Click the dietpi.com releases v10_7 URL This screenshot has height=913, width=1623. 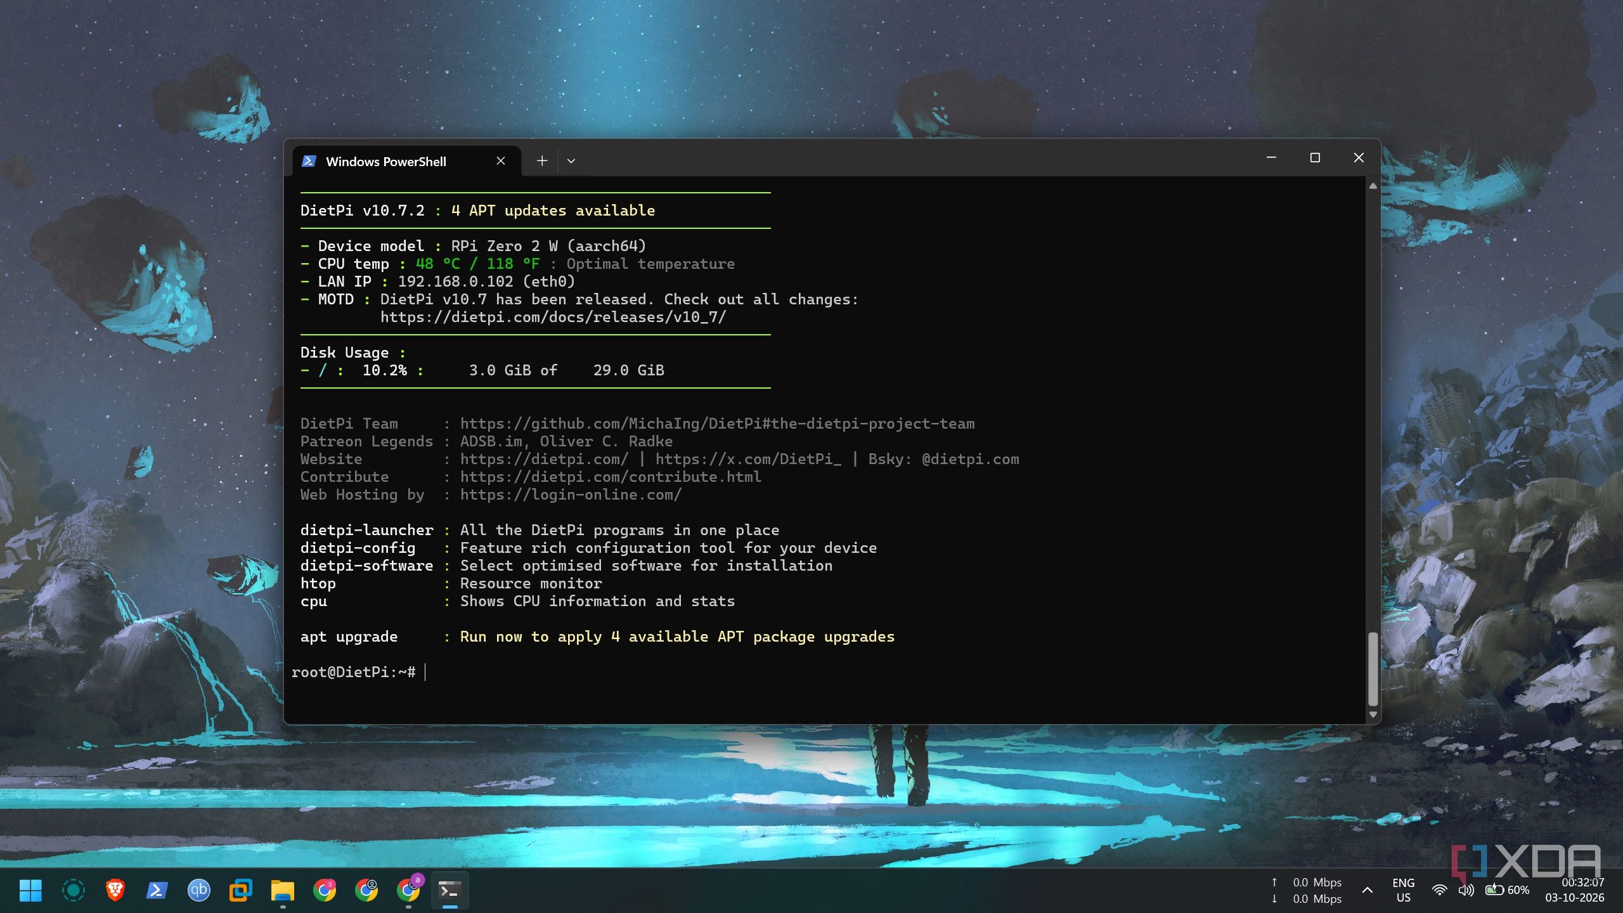point(553,317)
